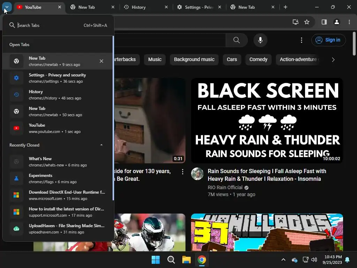Click the History clock icon in list
357x268 pixels.
click(x=16, y=95)
